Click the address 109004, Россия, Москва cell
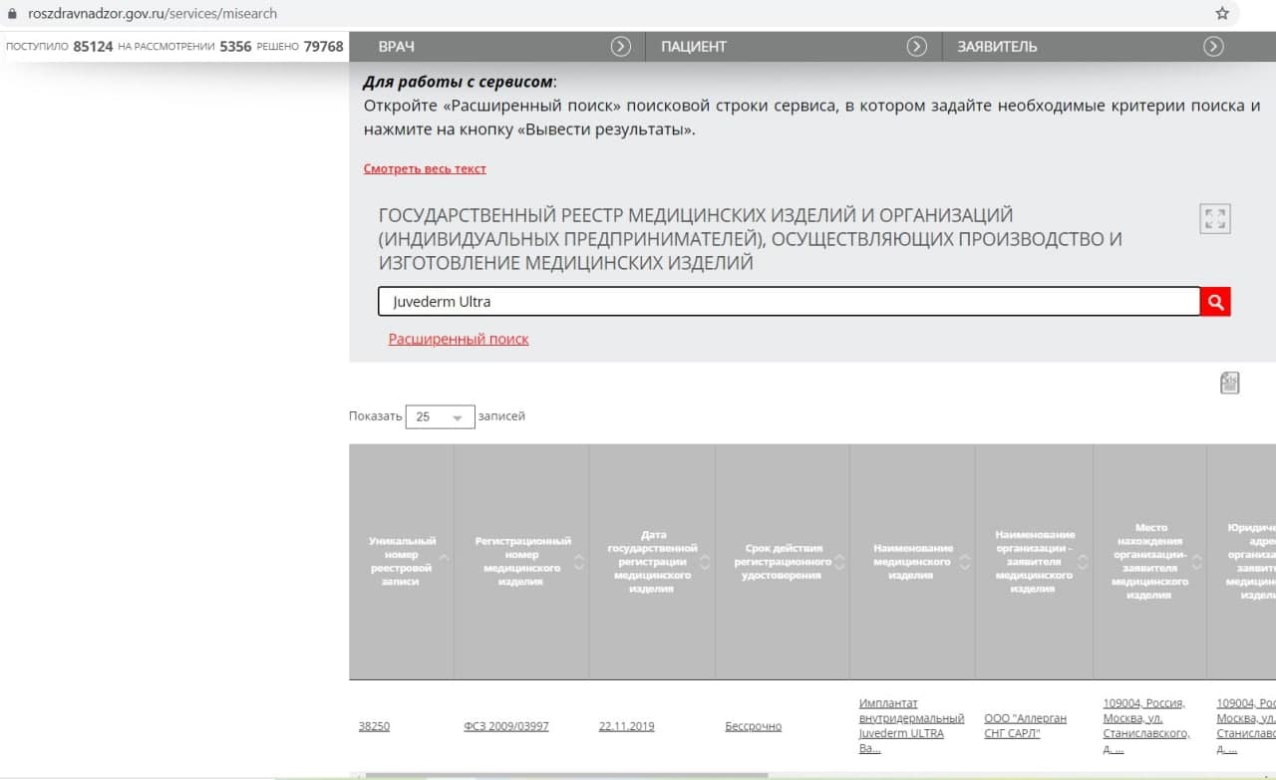The width and height of the screenshot is (1276, 780). 1146,725
